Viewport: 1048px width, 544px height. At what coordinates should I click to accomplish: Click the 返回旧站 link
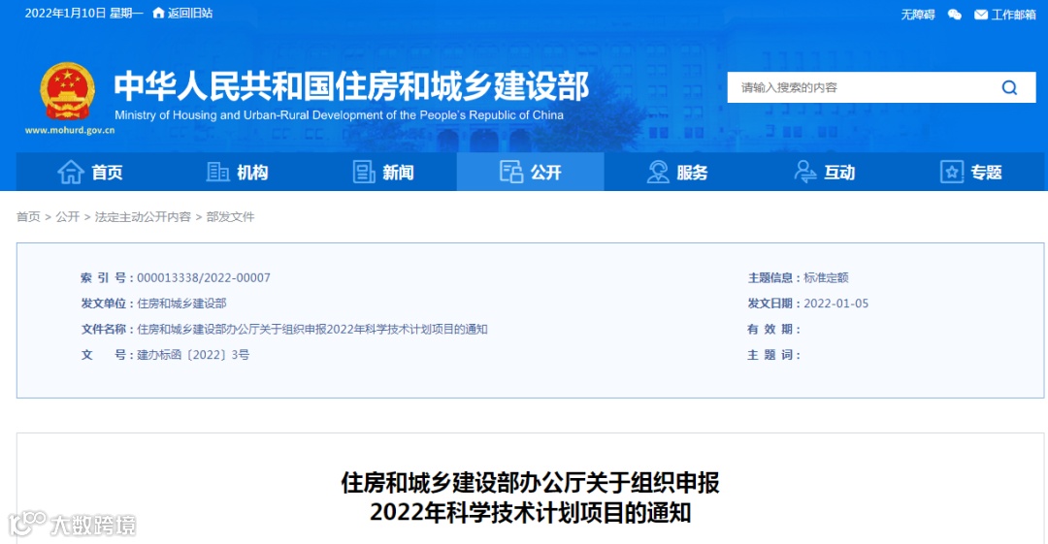pyautogui.click(x=190, y=13)
